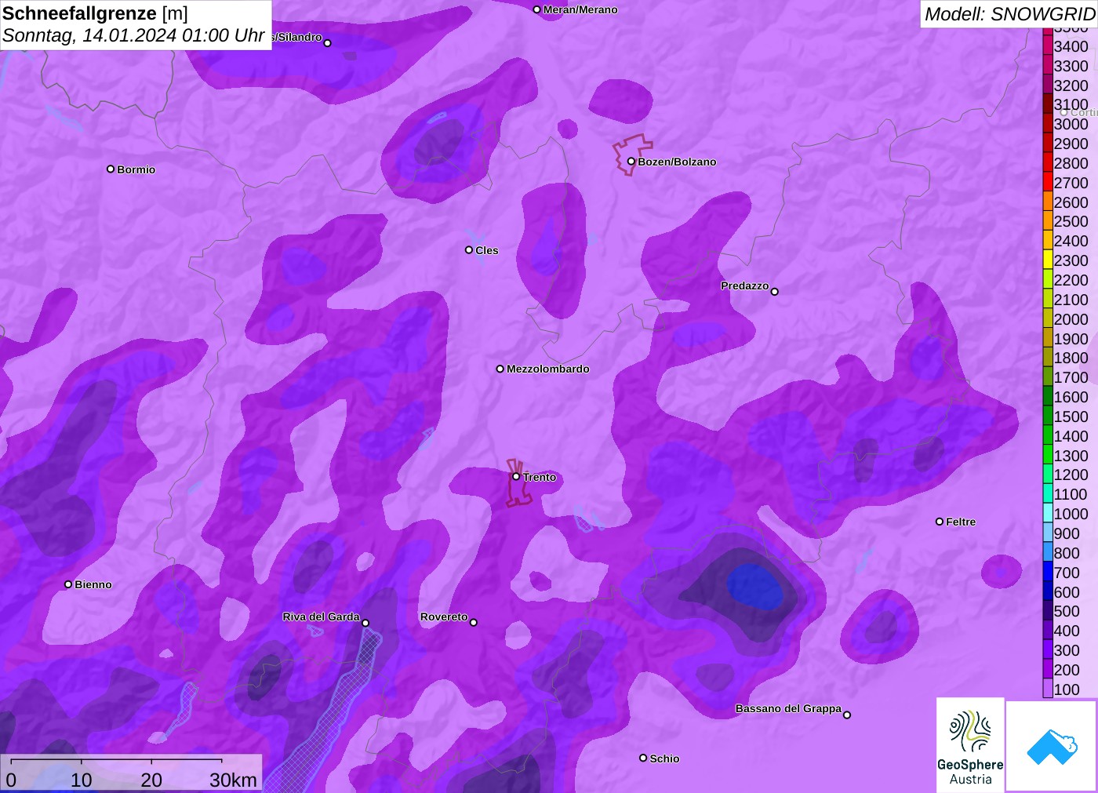Select the Feltre location marker
Image resolution: width=1098 pixels, height=793 pixels.
point(940,522)
